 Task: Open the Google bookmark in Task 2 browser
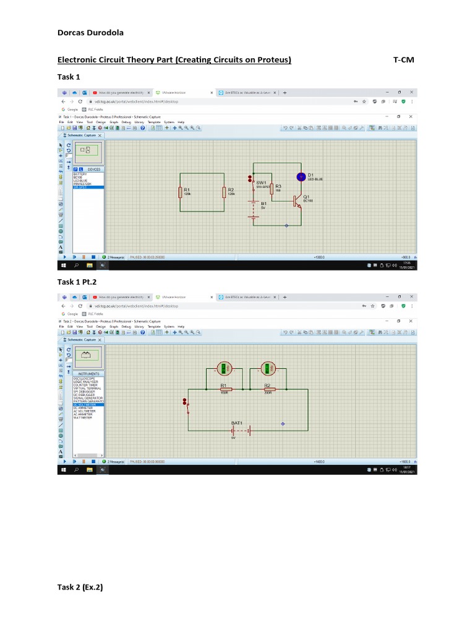pyautogui.click(x=71, y=314)
